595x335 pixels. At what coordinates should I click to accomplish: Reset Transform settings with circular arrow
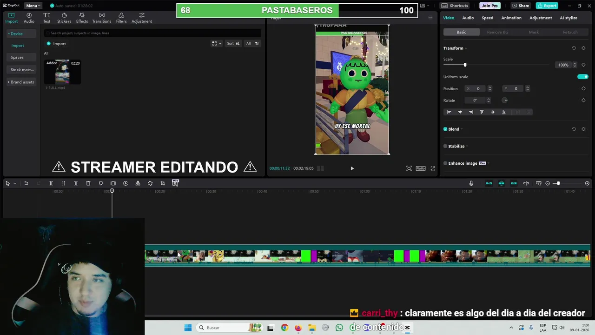point(574,48)
